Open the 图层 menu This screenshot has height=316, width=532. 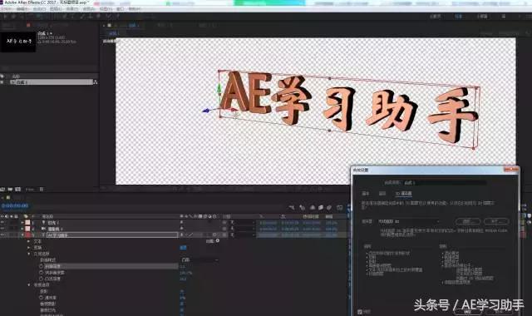(x=56, y=9)
